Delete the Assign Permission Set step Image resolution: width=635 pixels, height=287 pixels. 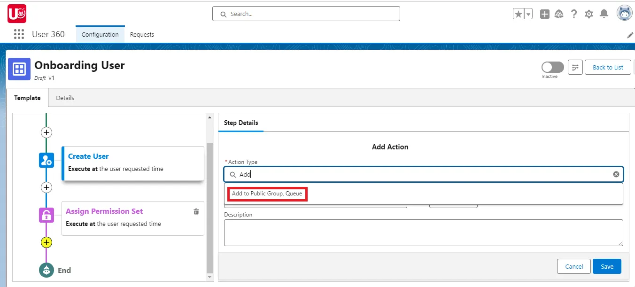tap(196, 211)
